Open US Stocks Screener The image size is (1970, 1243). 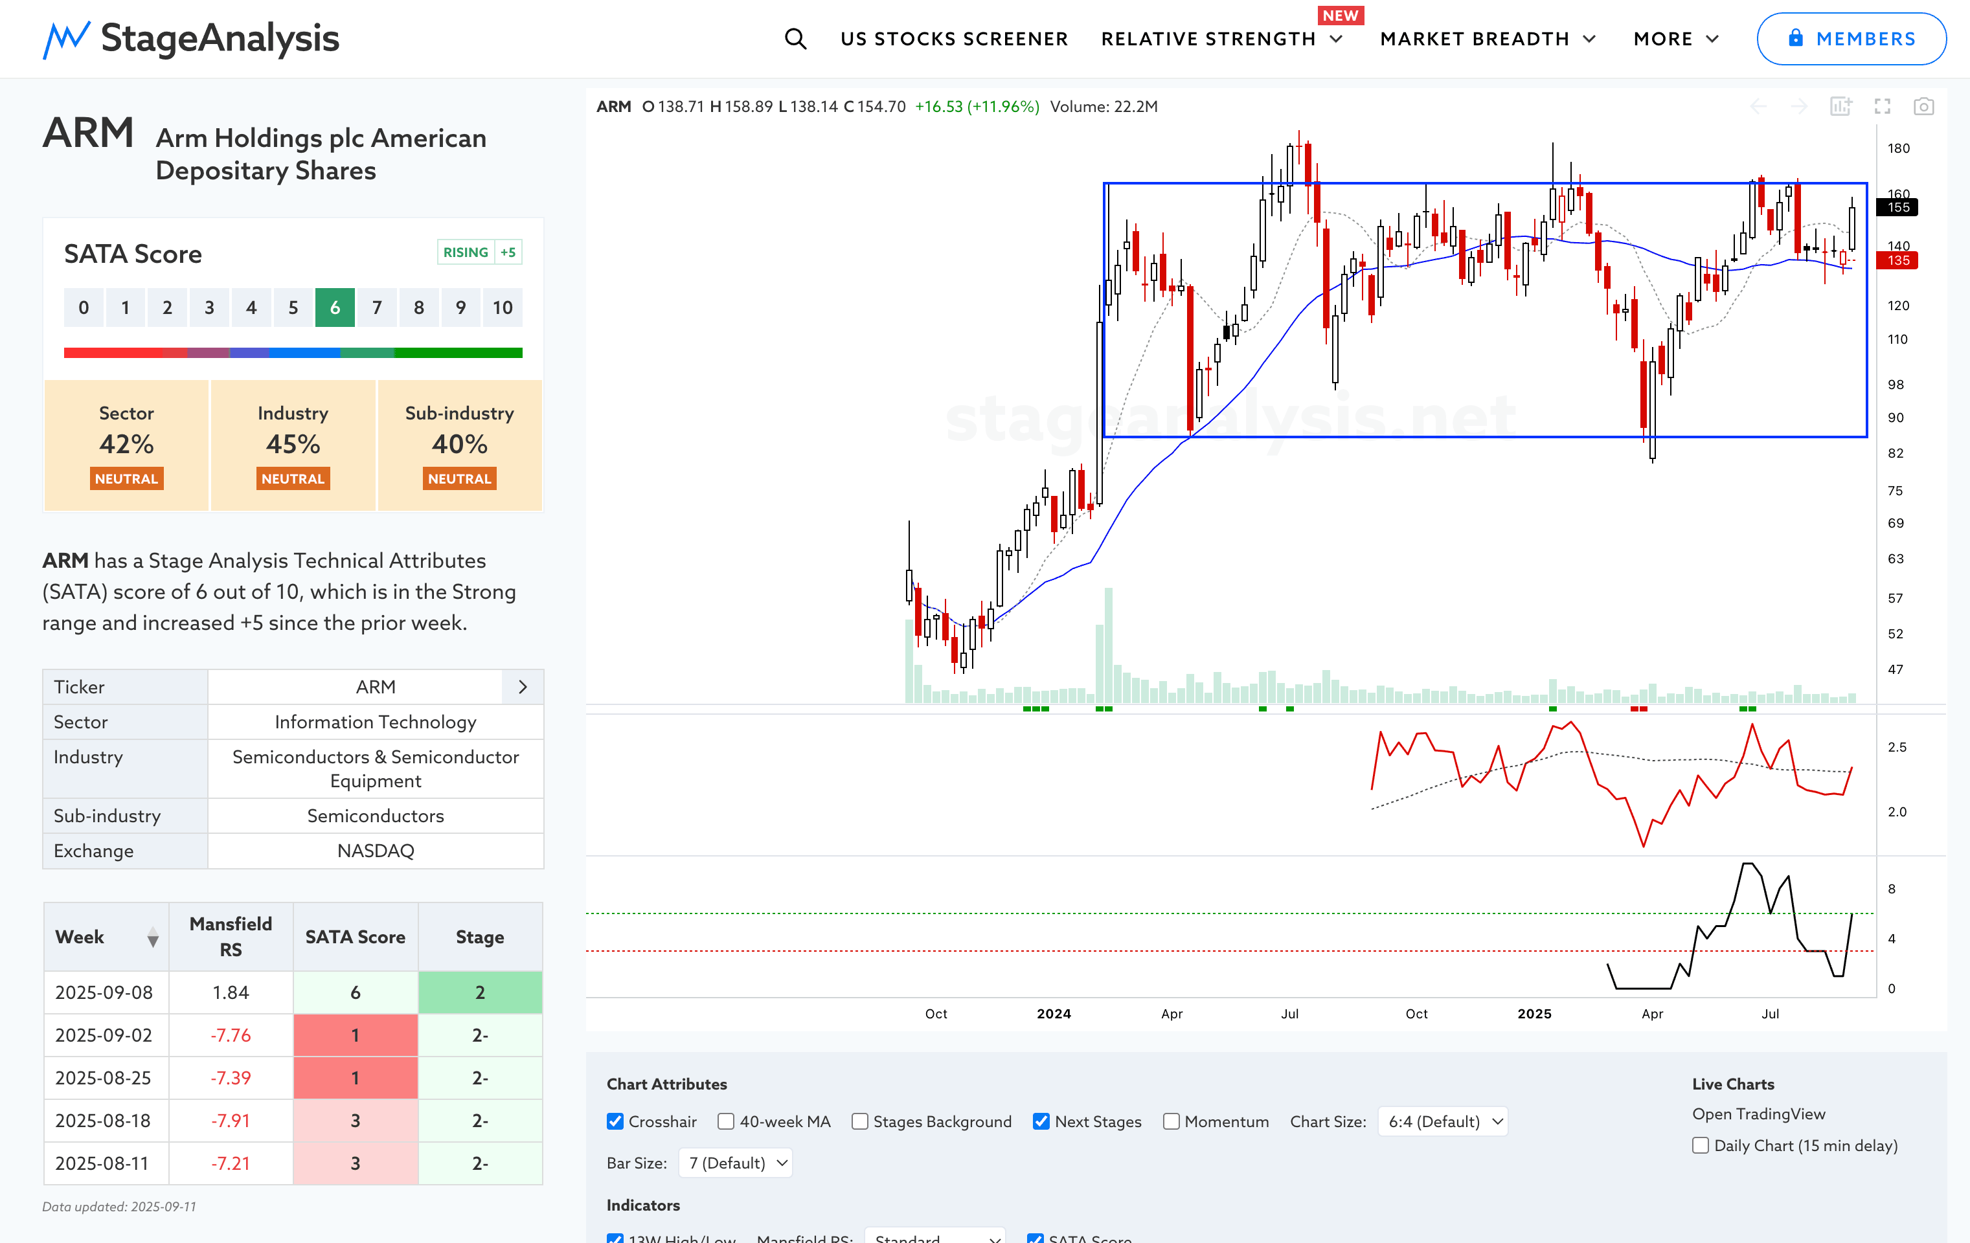(954, 38)
